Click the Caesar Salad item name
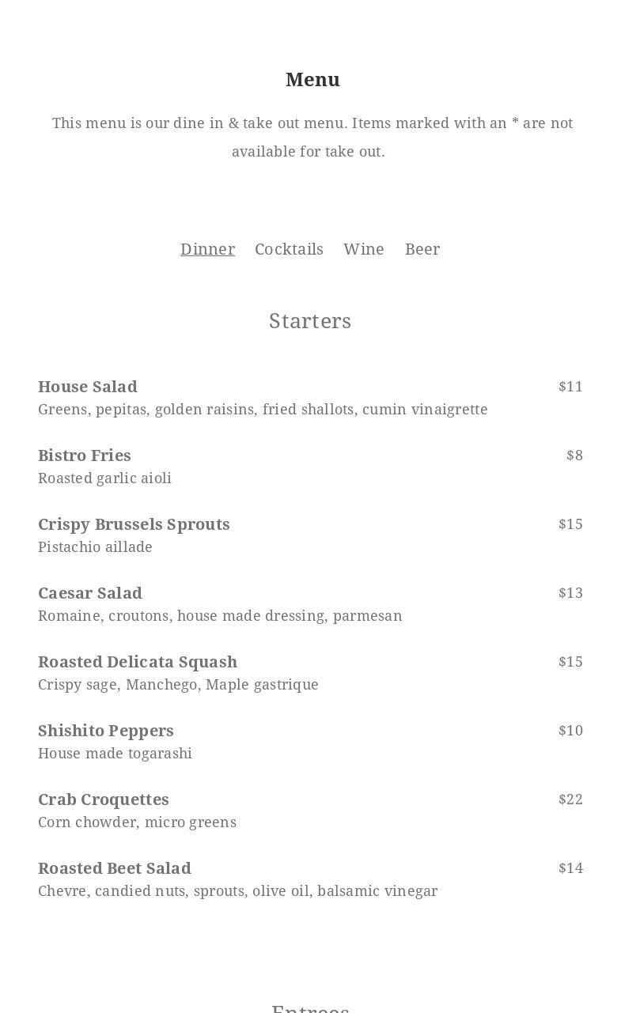 pos(90,593)
